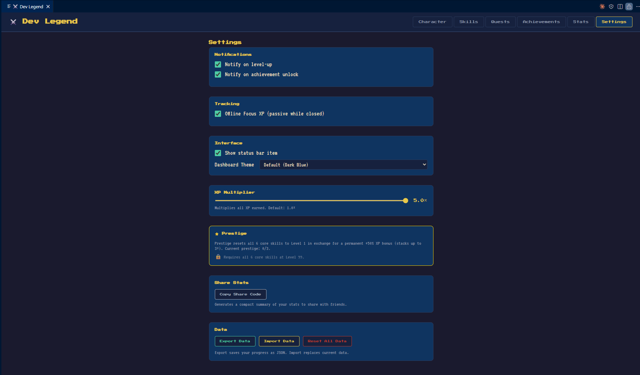Viewport: 640px width, 375px height.
Task: Click the Import Data button
Action: click(x=279, y=341)
